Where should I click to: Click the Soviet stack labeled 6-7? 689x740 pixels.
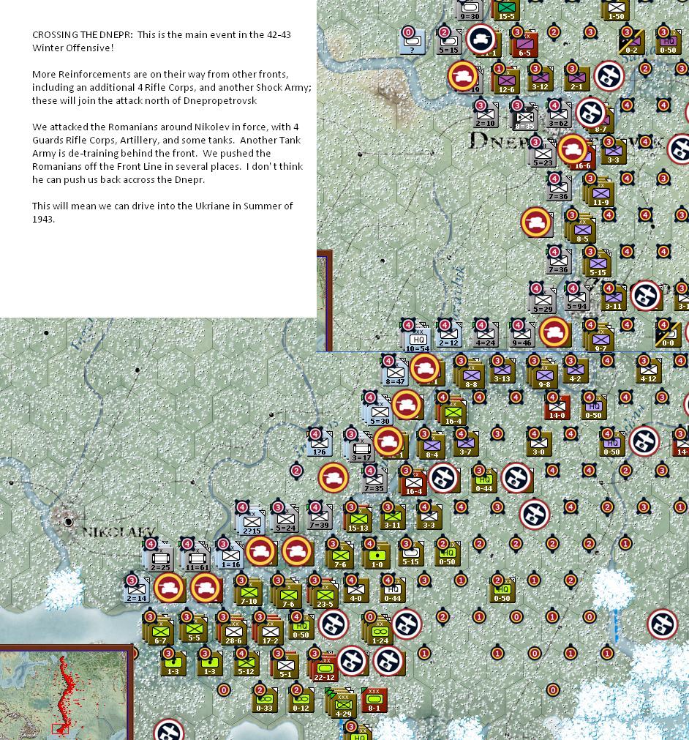(x=160, y=632)
